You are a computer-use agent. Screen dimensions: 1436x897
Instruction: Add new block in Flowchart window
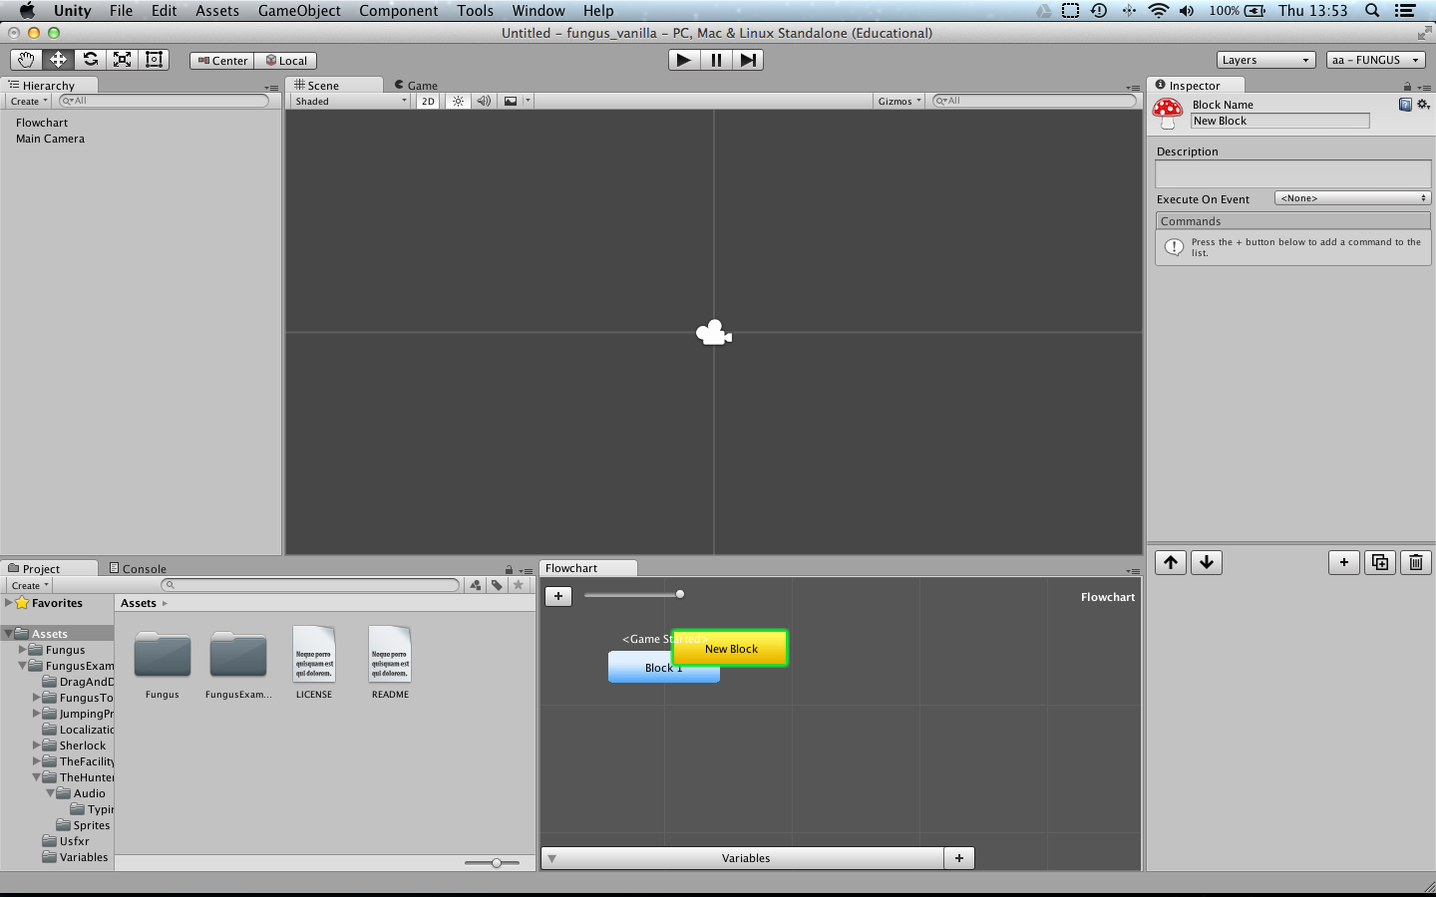click(x=558, y=596)
